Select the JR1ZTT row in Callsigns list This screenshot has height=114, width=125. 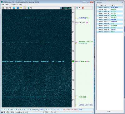[x=110, y=30]
